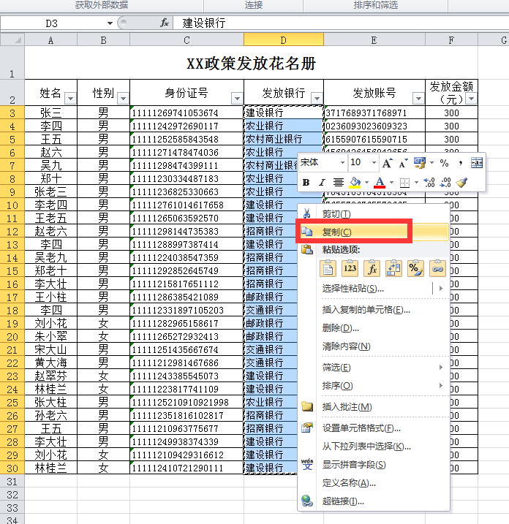
Task: Open the font size 10 dropdown
Action: 374,163
